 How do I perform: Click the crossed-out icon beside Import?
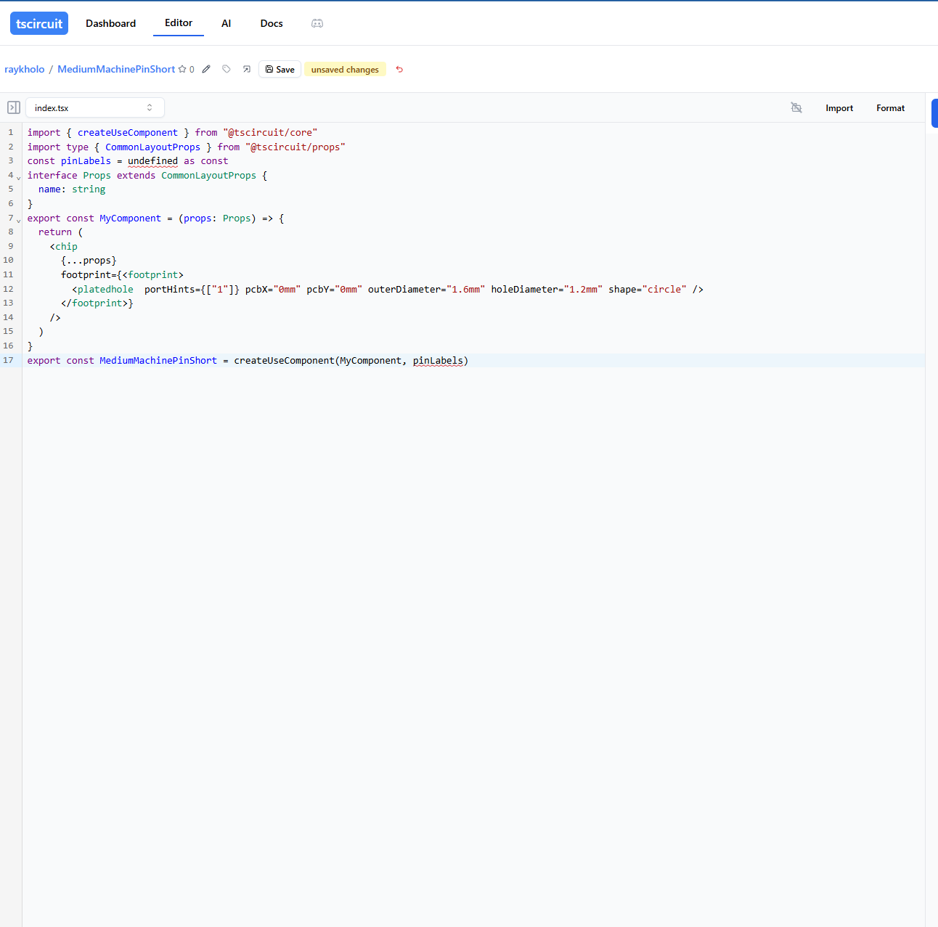click(796, 108)
